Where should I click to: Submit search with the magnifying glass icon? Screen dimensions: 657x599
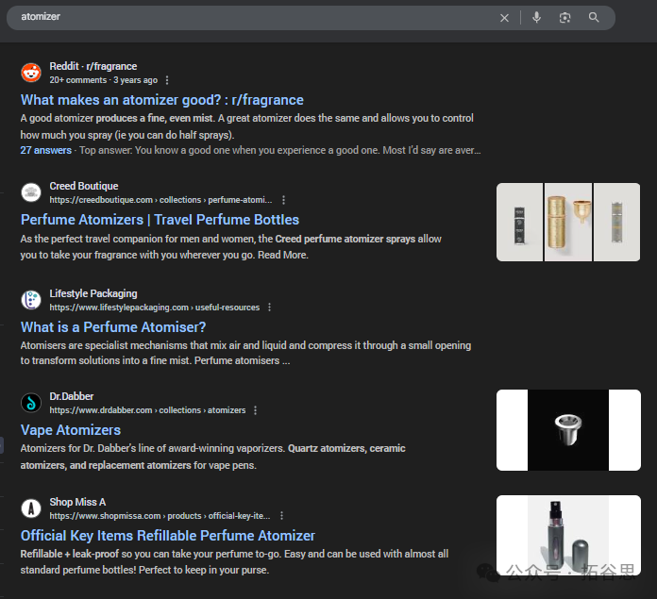(594, 17)
